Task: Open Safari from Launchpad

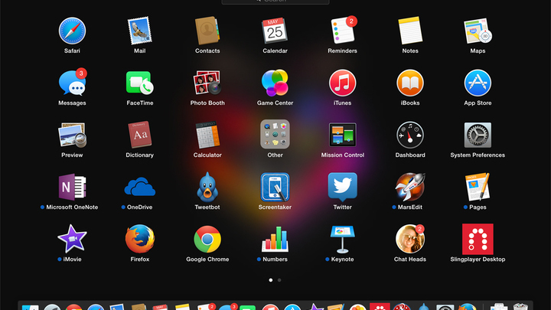Action: (x=72, y=31)
